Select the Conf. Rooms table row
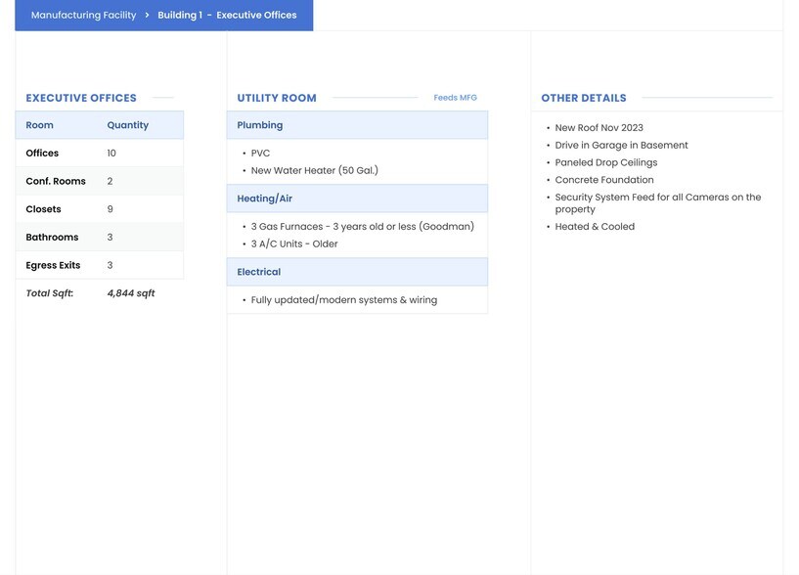 pyautogui.click(x=99, y=181)
